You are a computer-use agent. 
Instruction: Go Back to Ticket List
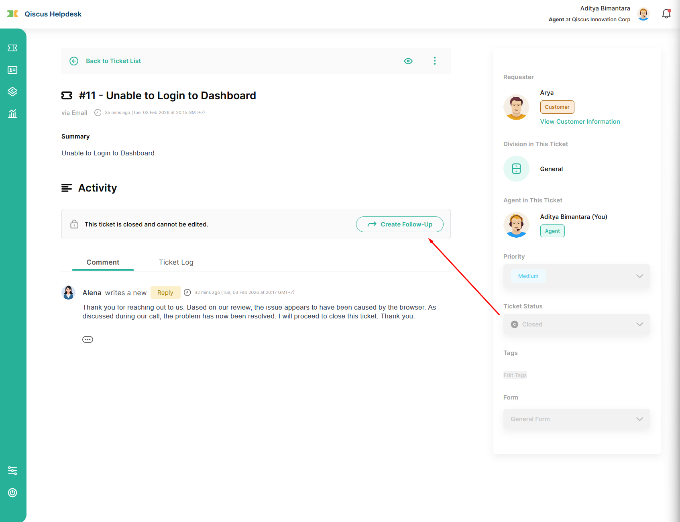click(x=113, y=61)
